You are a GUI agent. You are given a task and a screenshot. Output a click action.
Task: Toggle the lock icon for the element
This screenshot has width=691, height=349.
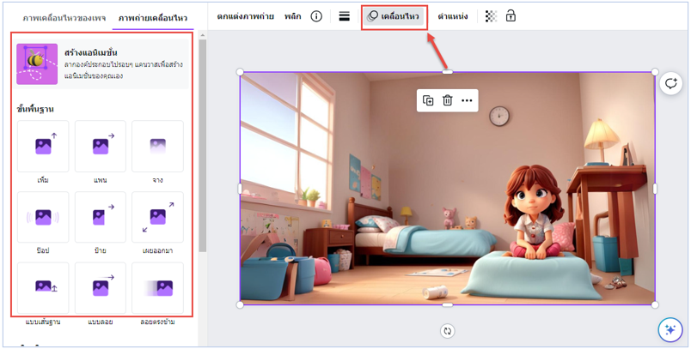pyautogui.click(x=511, y=16)
